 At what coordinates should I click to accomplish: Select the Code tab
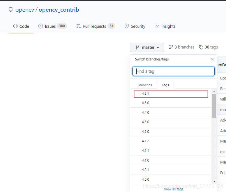click(x=21, y=26)
